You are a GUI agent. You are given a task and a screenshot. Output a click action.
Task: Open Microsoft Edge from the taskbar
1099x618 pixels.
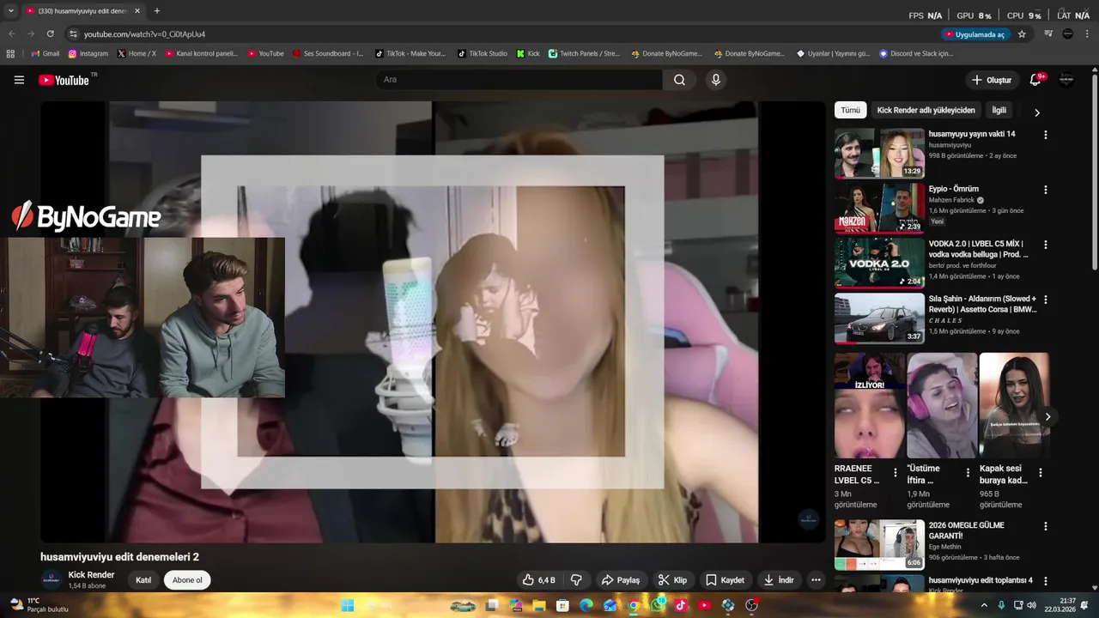[586, 605]
